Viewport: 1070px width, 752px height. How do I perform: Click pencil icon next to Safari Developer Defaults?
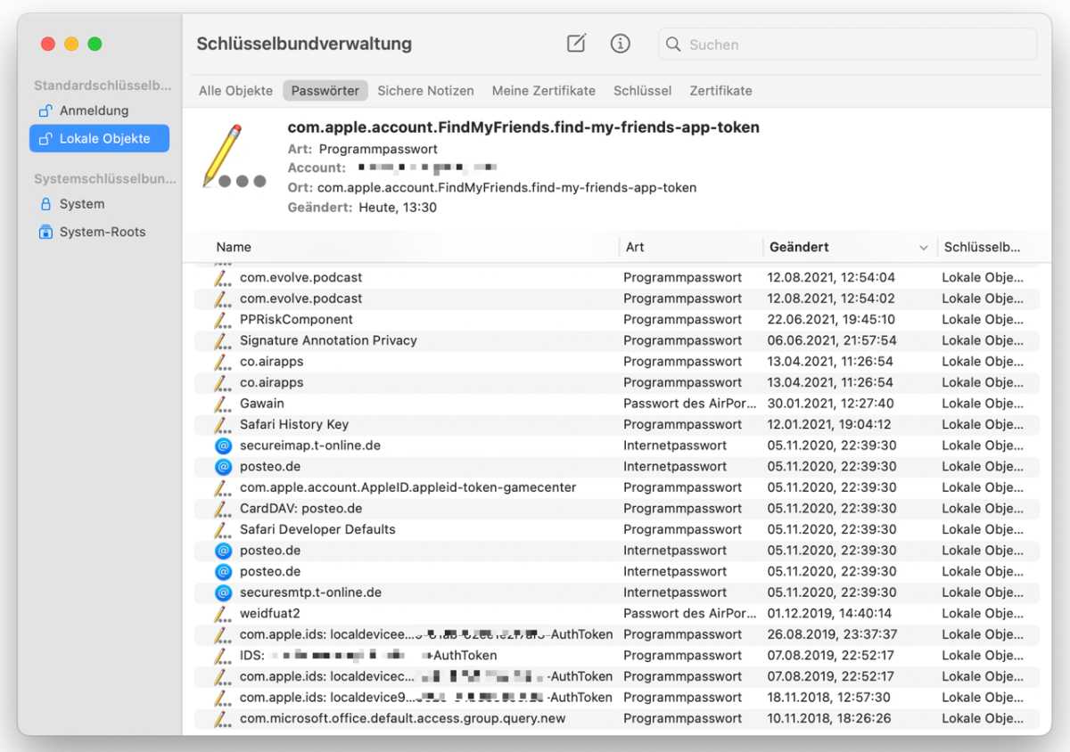pyautogui.click(x=223, y=529)
